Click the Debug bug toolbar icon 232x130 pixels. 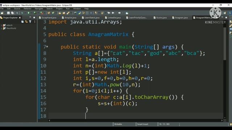tap(22, 13)
